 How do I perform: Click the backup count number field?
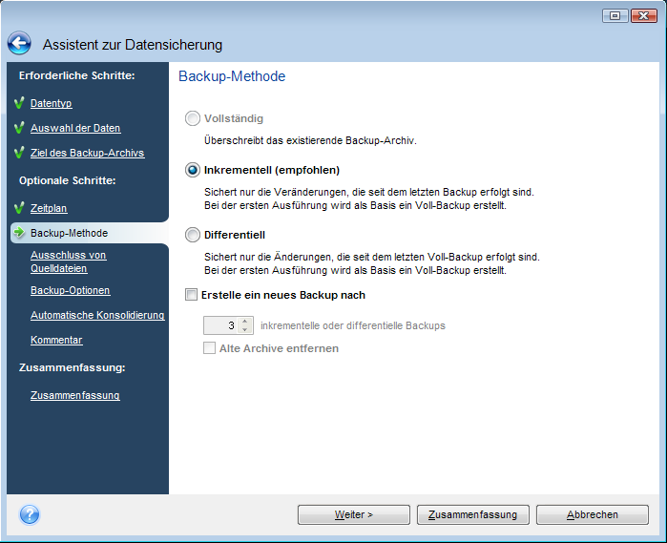[220, 325]
